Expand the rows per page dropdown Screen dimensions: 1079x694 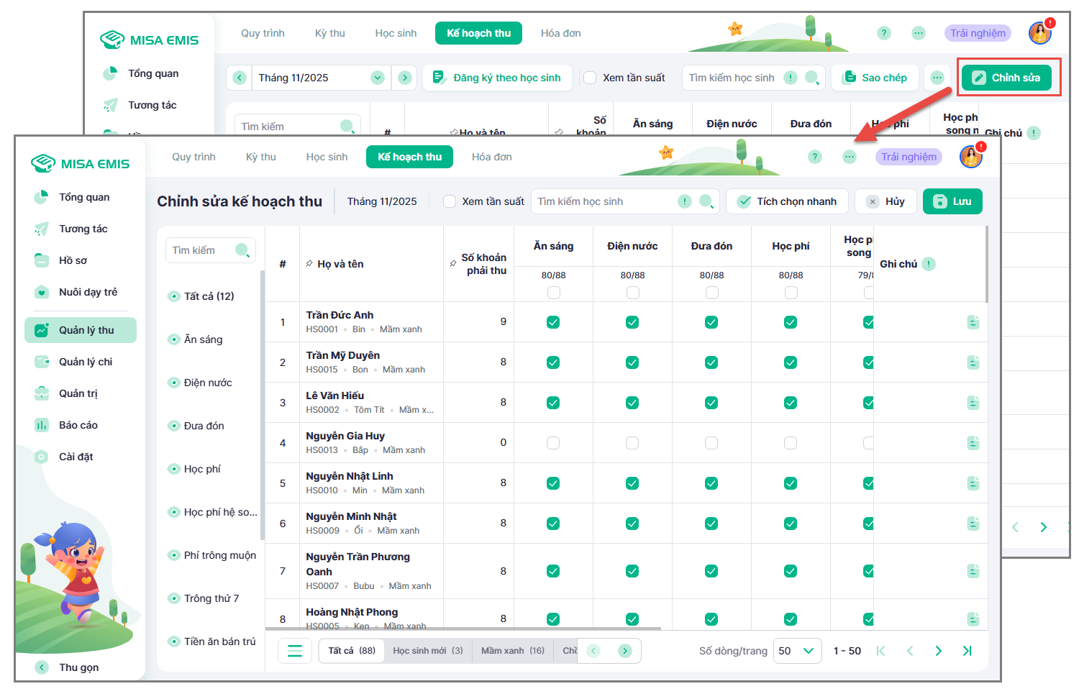tap(797, 651)
